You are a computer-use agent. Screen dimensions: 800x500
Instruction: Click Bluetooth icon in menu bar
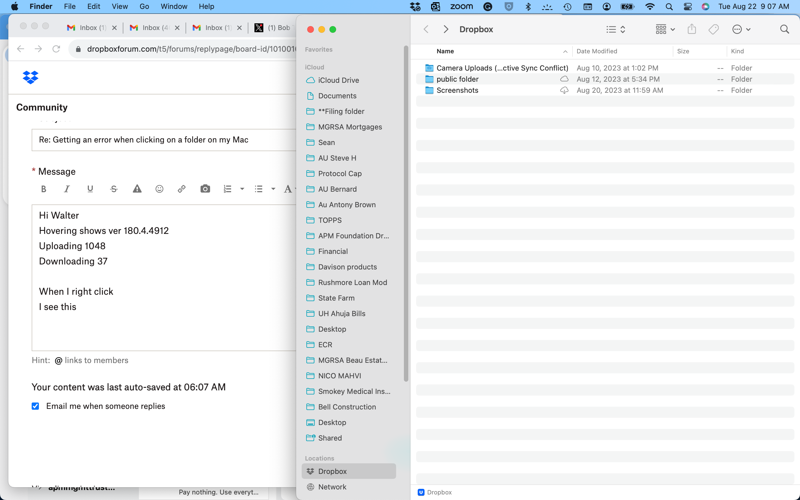tap(528, 6)
